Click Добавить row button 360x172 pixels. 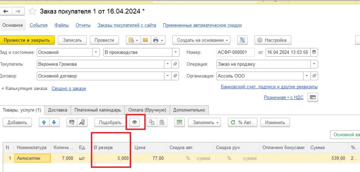(17, 123)
